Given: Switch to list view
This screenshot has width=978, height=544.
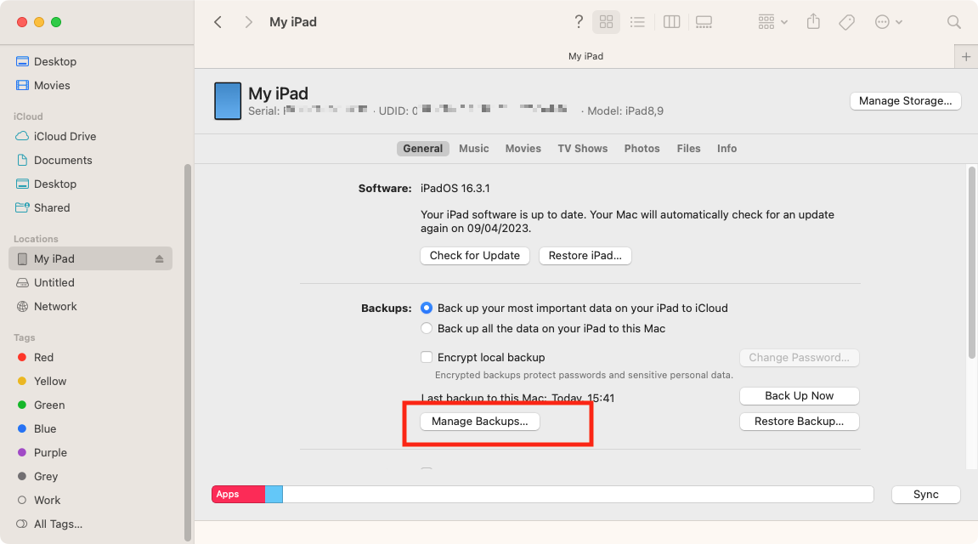Looking at the screenshot, I should (x=637, y=22).
